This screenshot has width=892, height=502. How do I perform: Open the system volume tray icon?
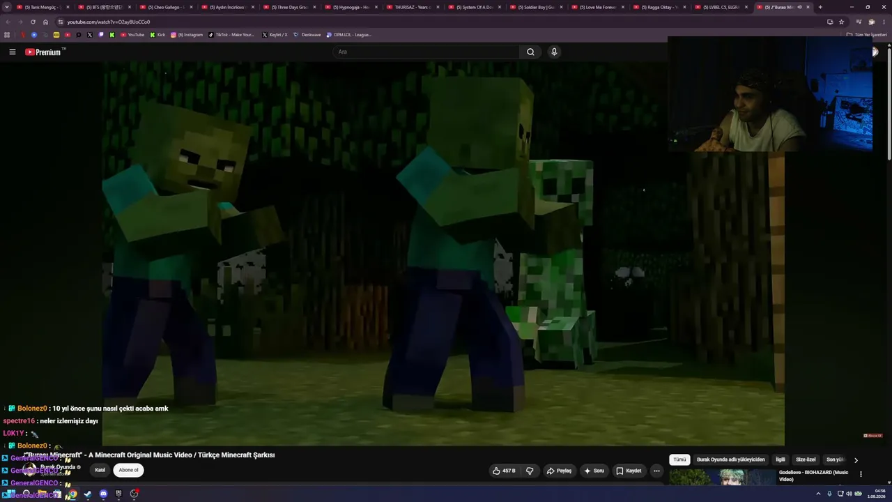[849, 494]
